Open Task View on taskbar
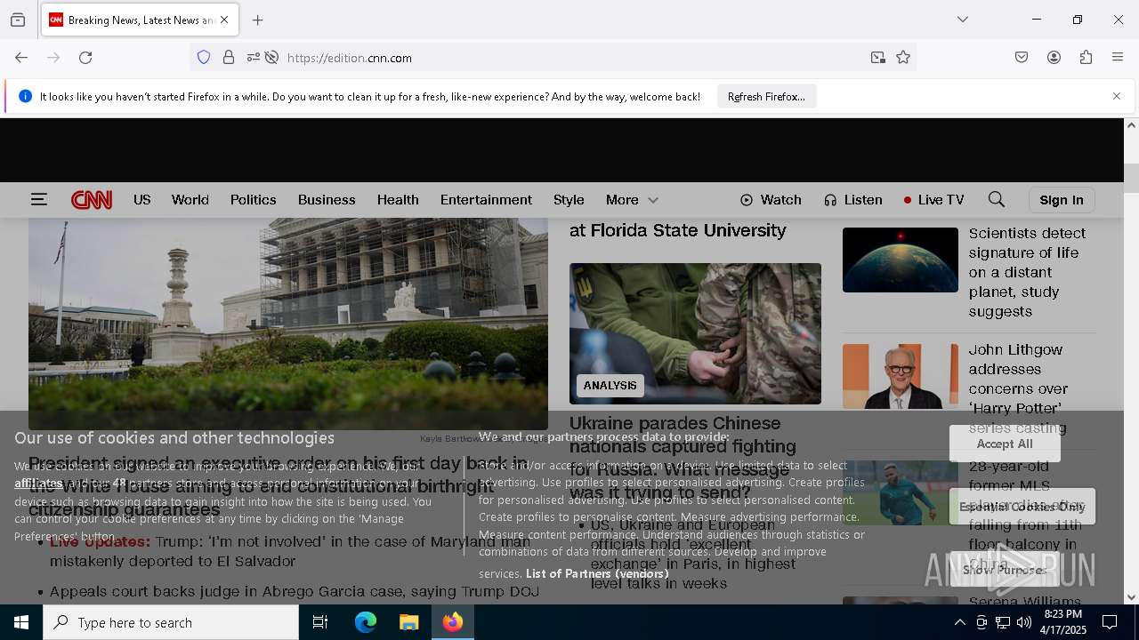This screenshot has width=1139, height=640. pos(320,622)
